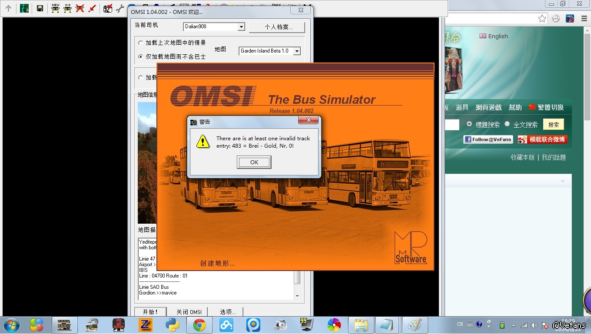Show hidden tray icons arrow
The width and height of the screenshot is (591, 334).
click(x=513, y=325)
